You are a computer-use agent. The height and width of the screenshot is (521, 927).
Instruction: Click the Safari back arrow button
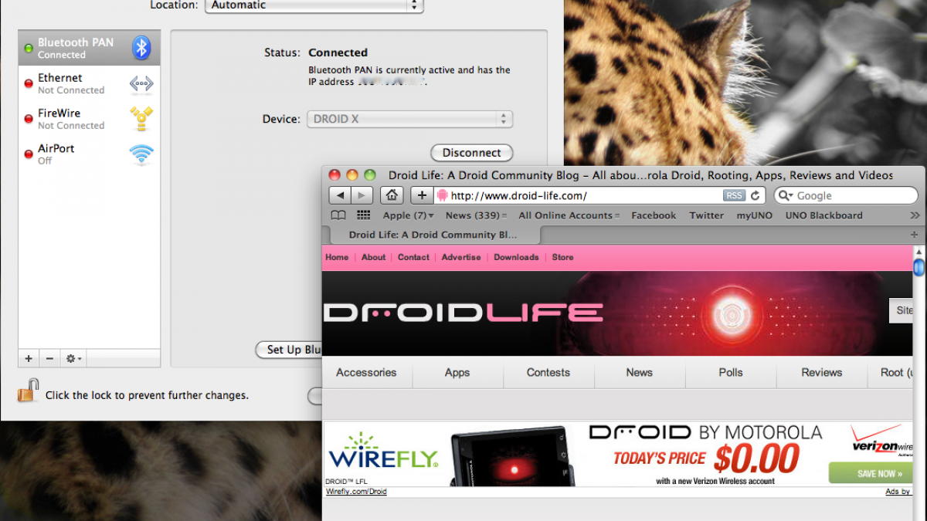tap(340, 195)
